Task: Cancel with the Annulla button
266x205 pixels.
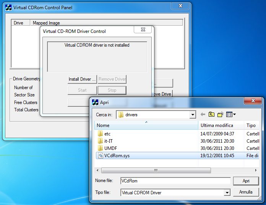Action: tap(245, 192)
